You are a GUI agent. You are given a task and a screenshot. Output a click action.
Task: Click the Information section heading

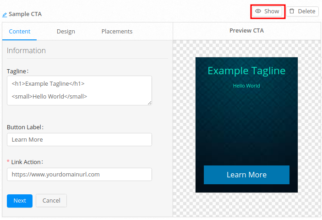pyautogui.click(x=26, y=51)
